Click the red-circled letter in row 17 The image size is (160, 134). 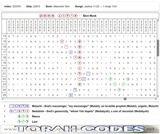tap(80, 52)
